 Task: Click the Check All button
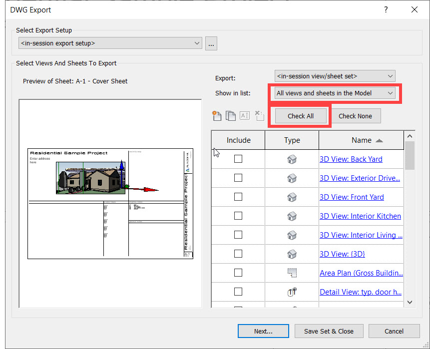click(301, 116)
